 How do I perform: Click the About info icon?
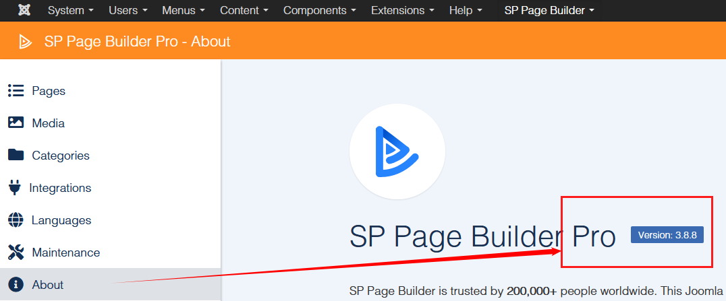[x=16, y=284]
